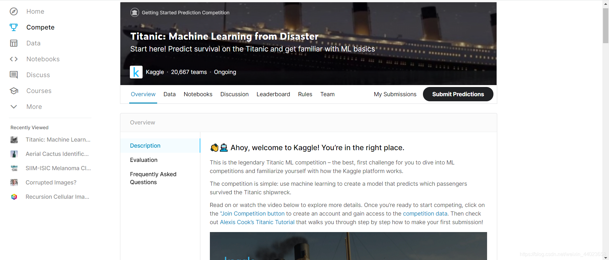Open Alexis Cook's Titanic Tutorial link
Image resolution: width=609 pixels, height=260 pixels.
(257, 222)
